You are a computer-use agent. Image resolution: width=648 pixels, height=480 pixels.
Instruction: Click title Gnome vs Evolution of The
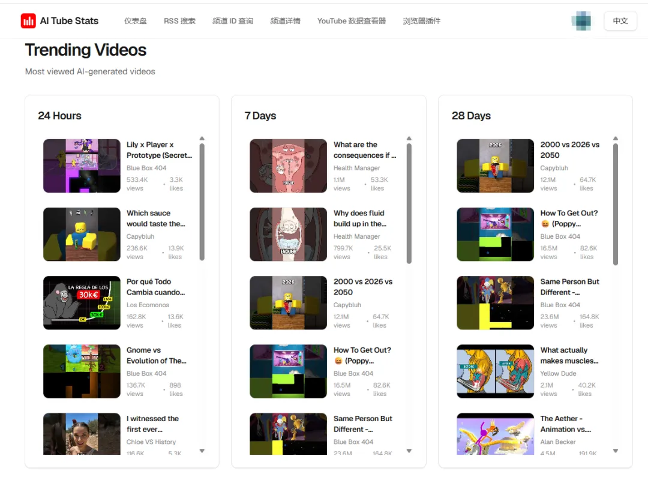click(x=156, y=355)
